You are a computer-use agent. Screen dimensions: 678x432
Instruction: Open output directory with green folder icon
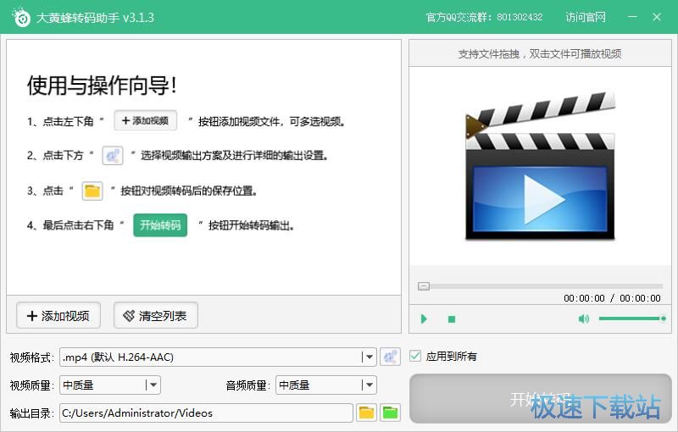[390, 413]
